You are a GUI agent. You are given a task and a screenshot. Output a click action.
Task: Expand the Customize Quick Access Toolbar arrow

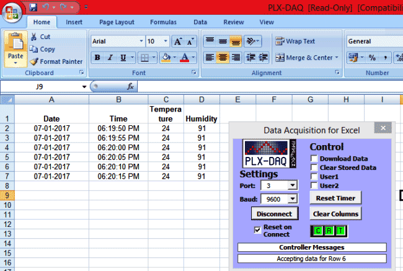coord(86,7)
